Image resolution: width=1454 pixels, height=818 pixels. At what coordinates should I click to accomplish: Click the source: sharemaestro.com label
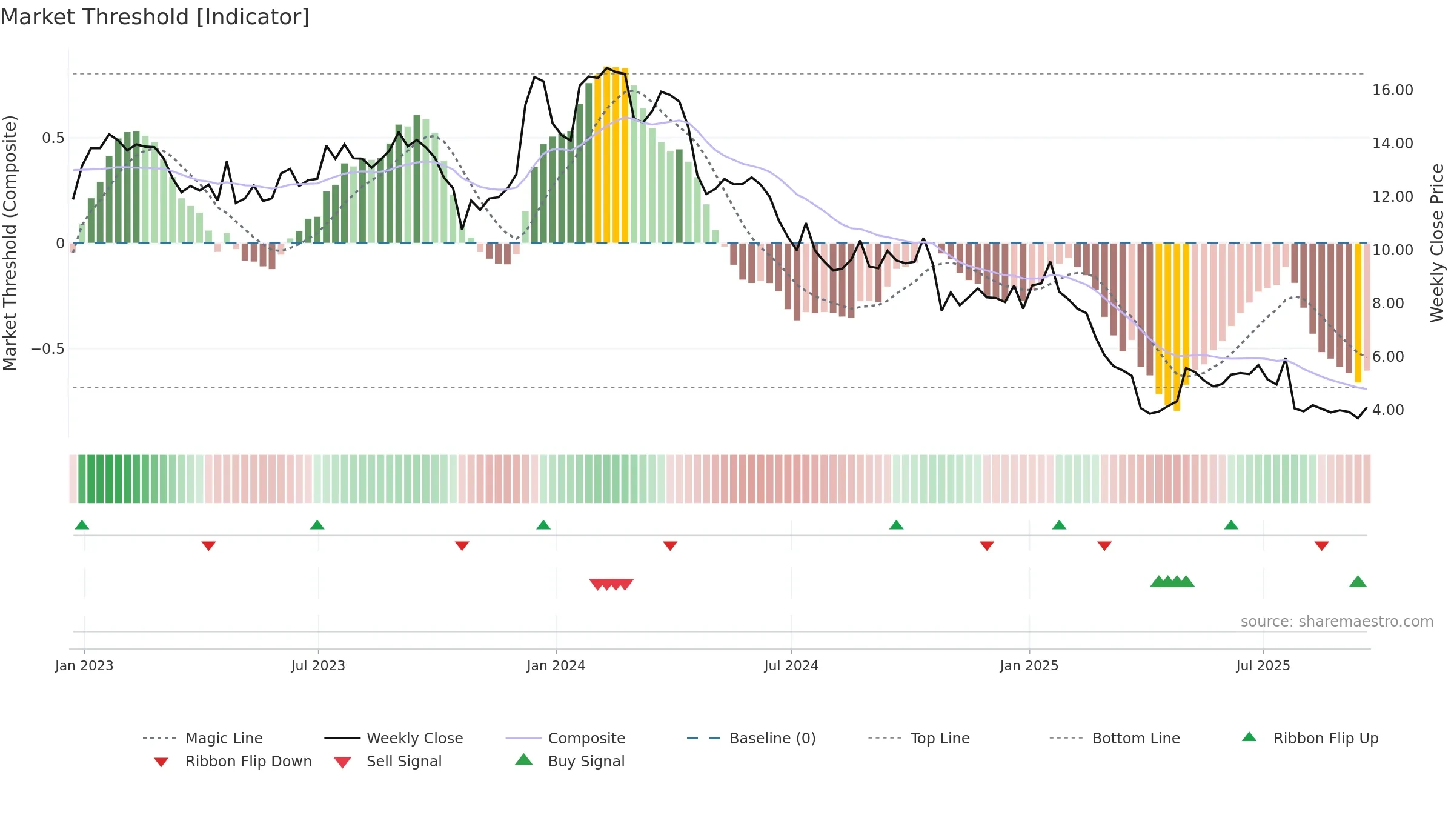[1337, 622]
